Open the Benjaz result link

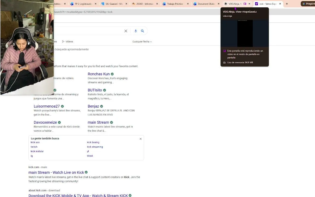point(93,106)
